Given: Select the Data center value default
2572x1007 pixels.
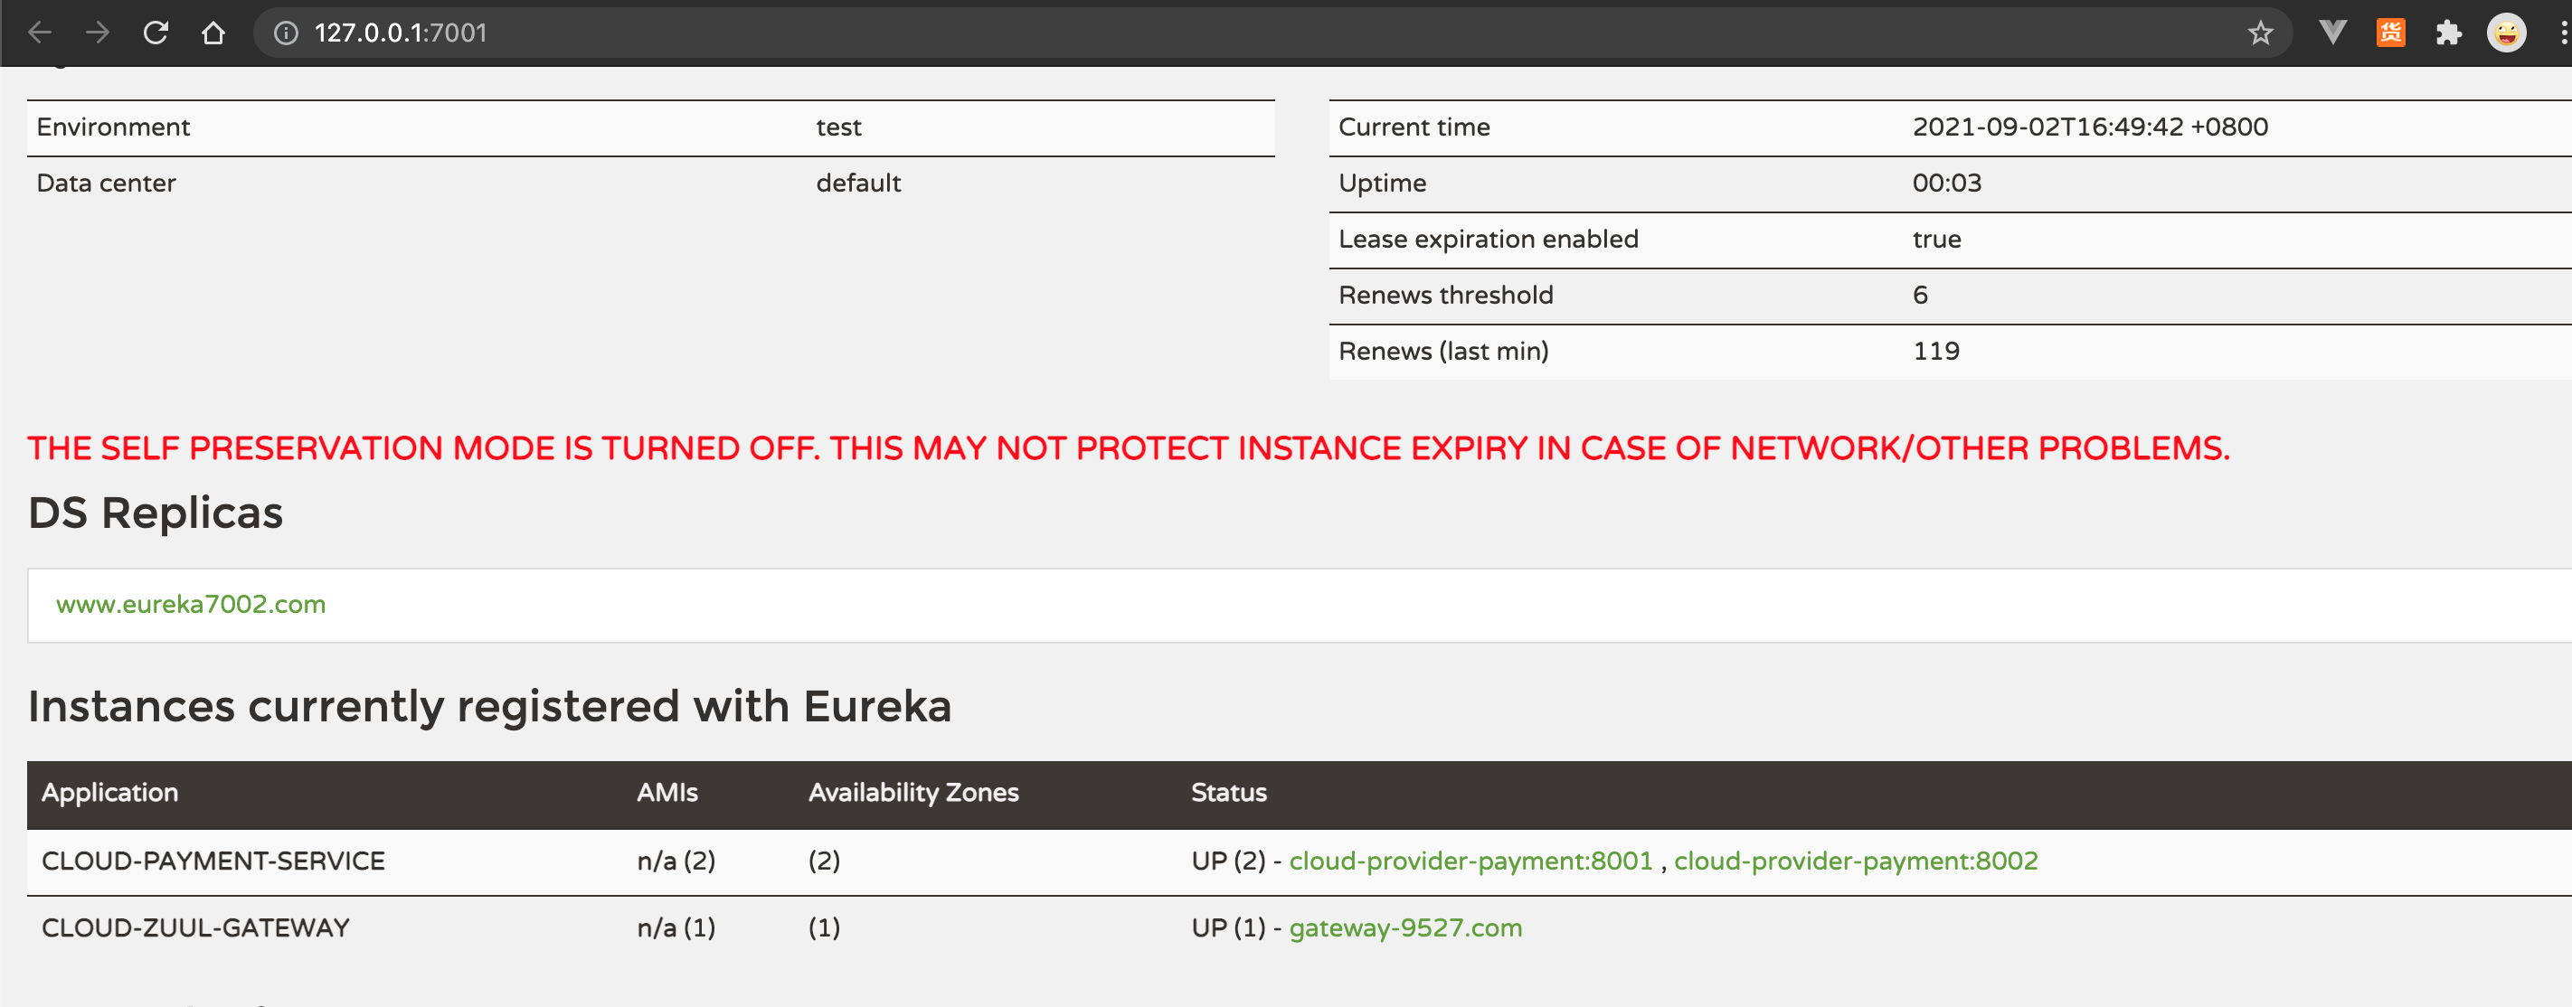Looking at the screenshot, I should click(x=858, y=183).
